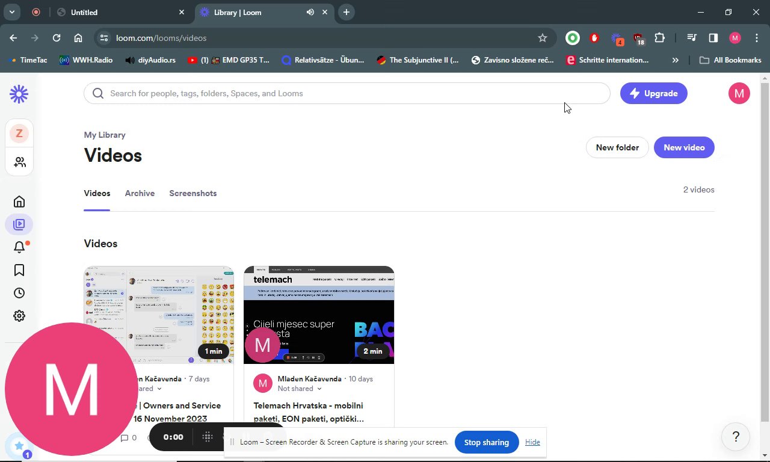Close the Untitled tab
The height and width of the screenshot is (462, 770).
click(x=182, y=12)
